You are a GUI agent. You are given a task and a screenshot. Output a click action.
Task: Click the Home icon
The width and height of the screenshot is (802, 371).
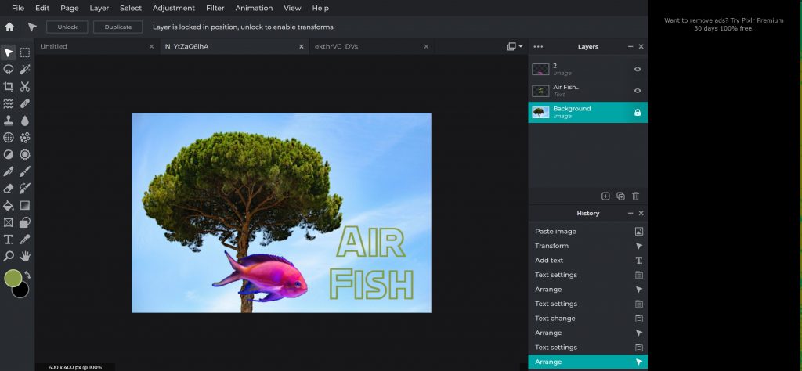(9, 27)
